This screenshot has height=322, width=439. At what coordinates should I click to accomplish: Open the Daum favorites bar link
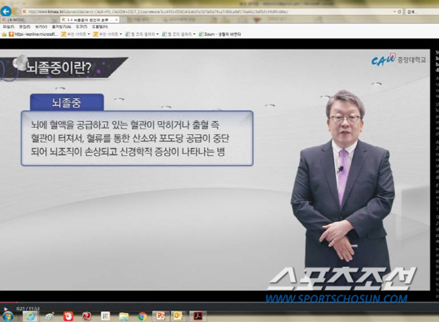219,34
